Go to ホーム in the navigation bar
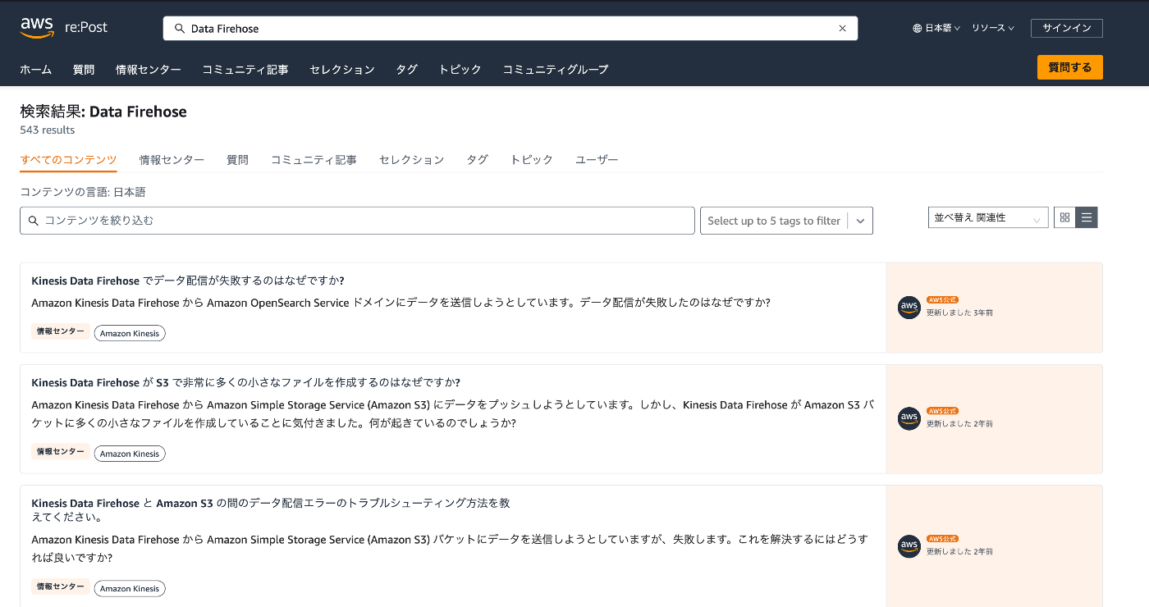This screenshot has height=607, width=1149. pyautogui.click(x=35, y=70)
